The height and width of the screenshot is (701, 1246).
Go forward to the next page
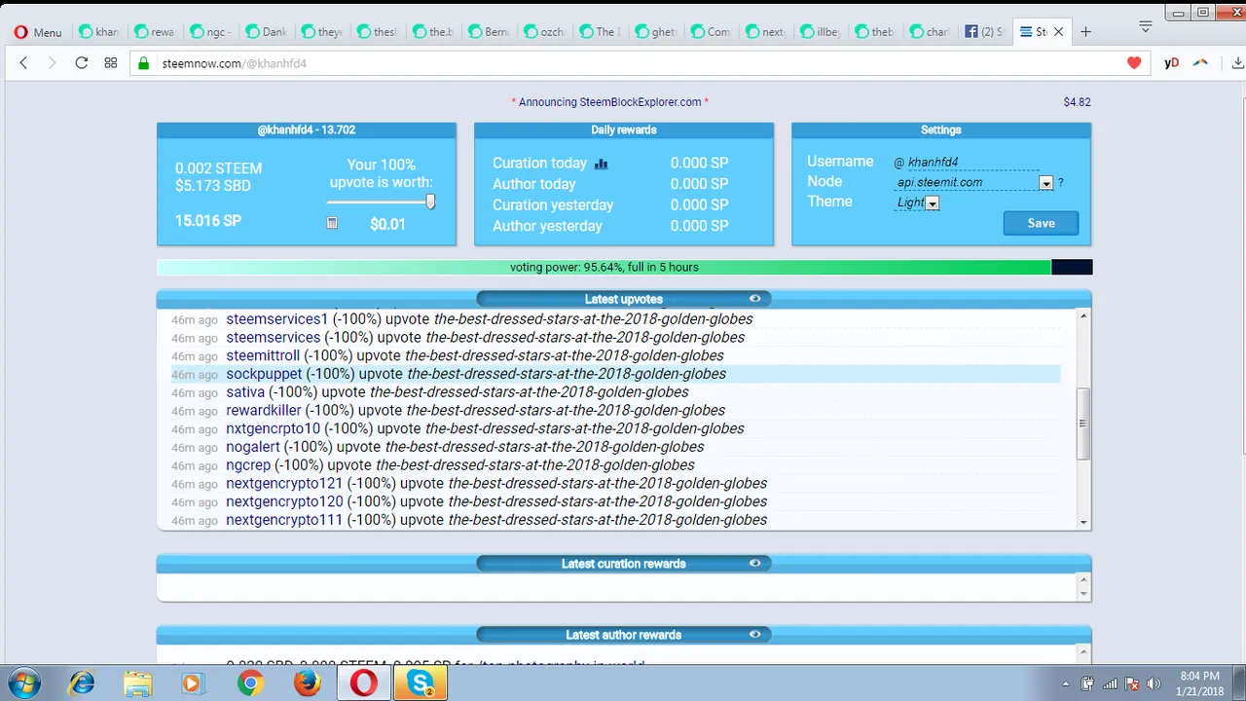(x=53, y=62)
